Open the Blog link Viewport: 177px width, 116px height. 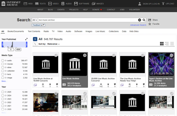[50, 10]
